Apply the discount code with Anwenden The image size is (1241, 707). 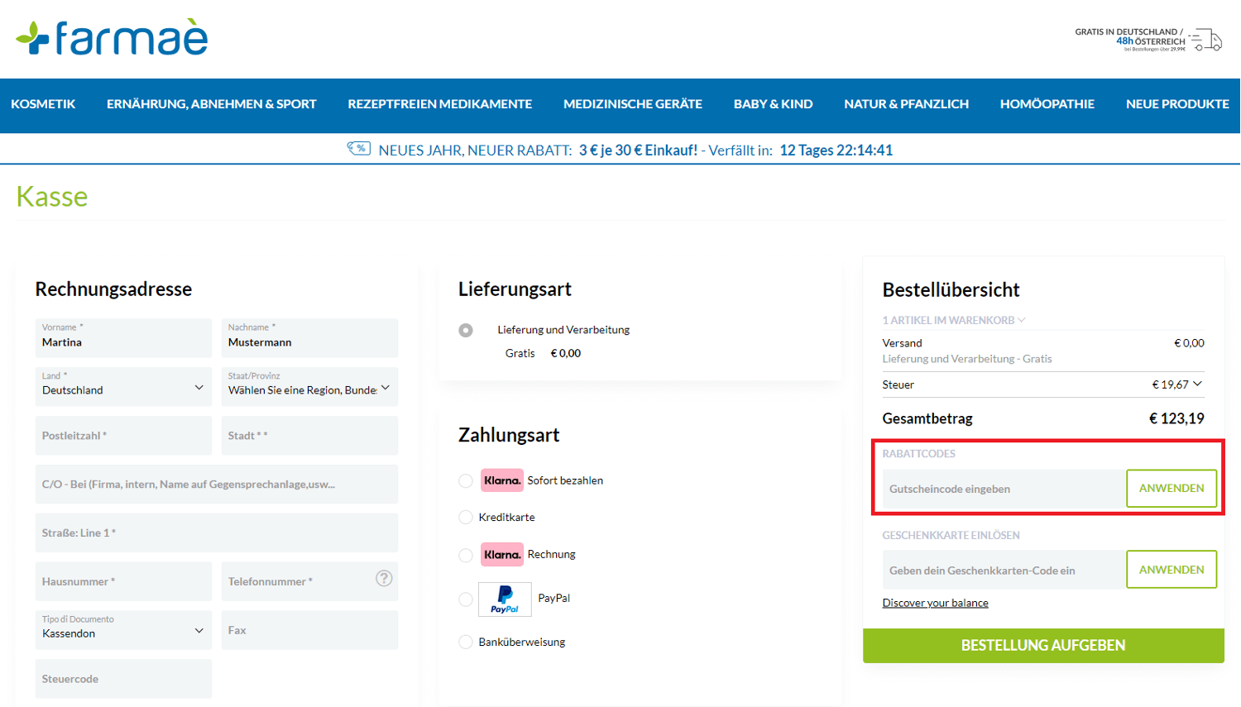[x=1172, y=489]
